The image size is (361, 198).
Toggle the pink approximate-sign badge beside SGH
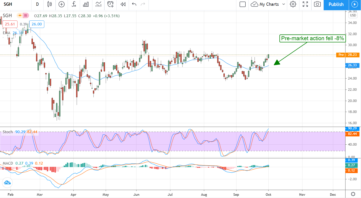pyautogui.click(x=26, y=16)
